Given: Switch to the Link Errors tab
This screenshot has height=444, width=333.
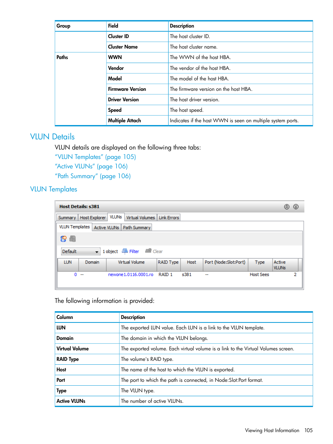Looking at the screenshot, I should coord(169,218).
